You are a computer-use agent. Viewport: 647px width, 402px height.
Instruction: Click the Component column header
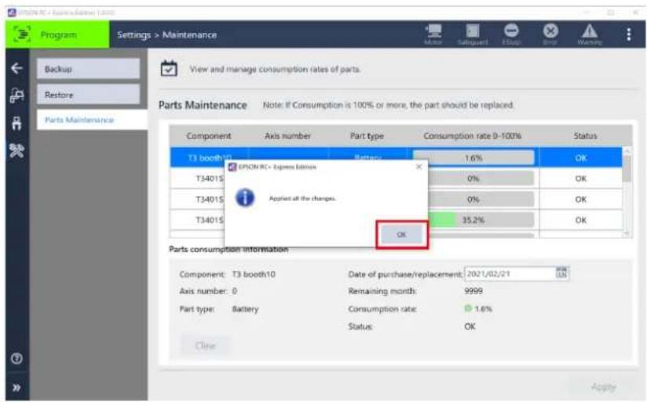[x=209, y=136]
